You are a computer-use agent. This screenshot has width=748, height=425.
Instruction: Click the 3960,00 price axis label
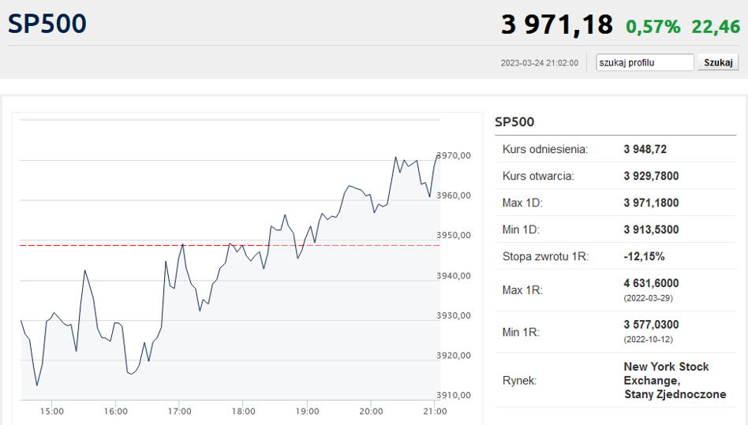(x=454, y=196)
